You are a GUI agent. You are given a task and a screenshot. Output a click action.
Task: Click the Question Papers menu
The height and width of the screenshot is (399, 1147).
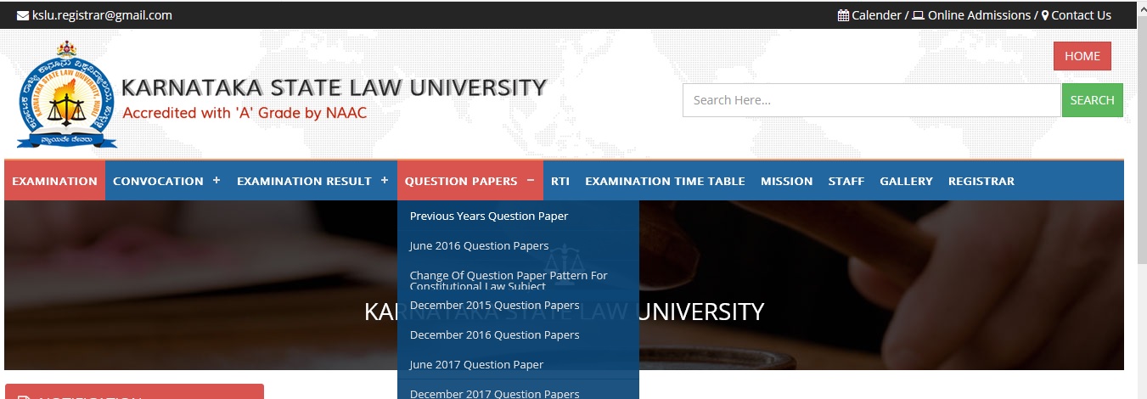(x=461, y=181)
